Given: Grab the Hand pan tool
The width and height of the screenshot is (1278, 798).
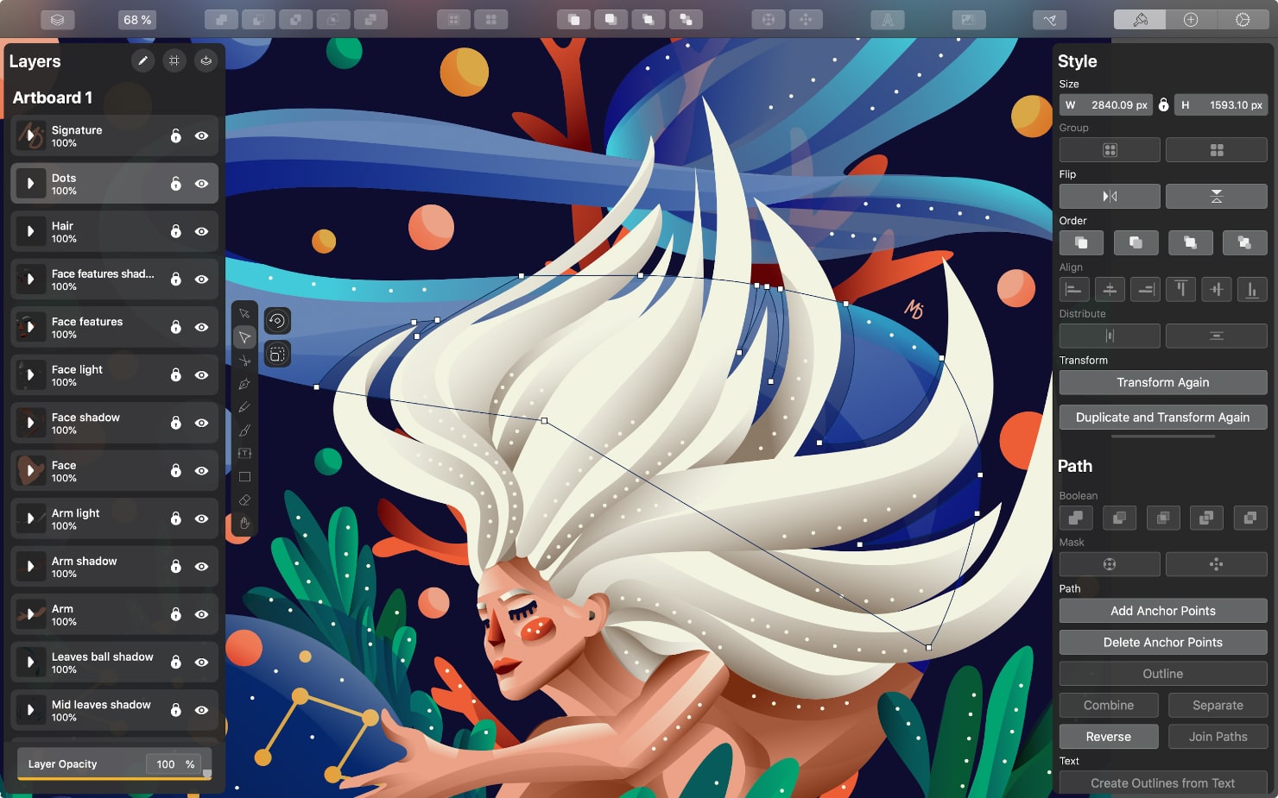Looking at the screenshot, I should click(x=244, y=522).
